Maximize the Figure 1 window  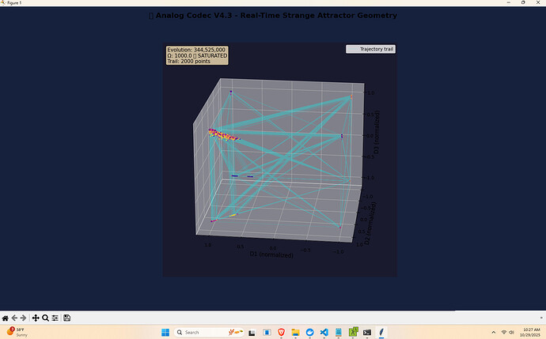point(523,3)
